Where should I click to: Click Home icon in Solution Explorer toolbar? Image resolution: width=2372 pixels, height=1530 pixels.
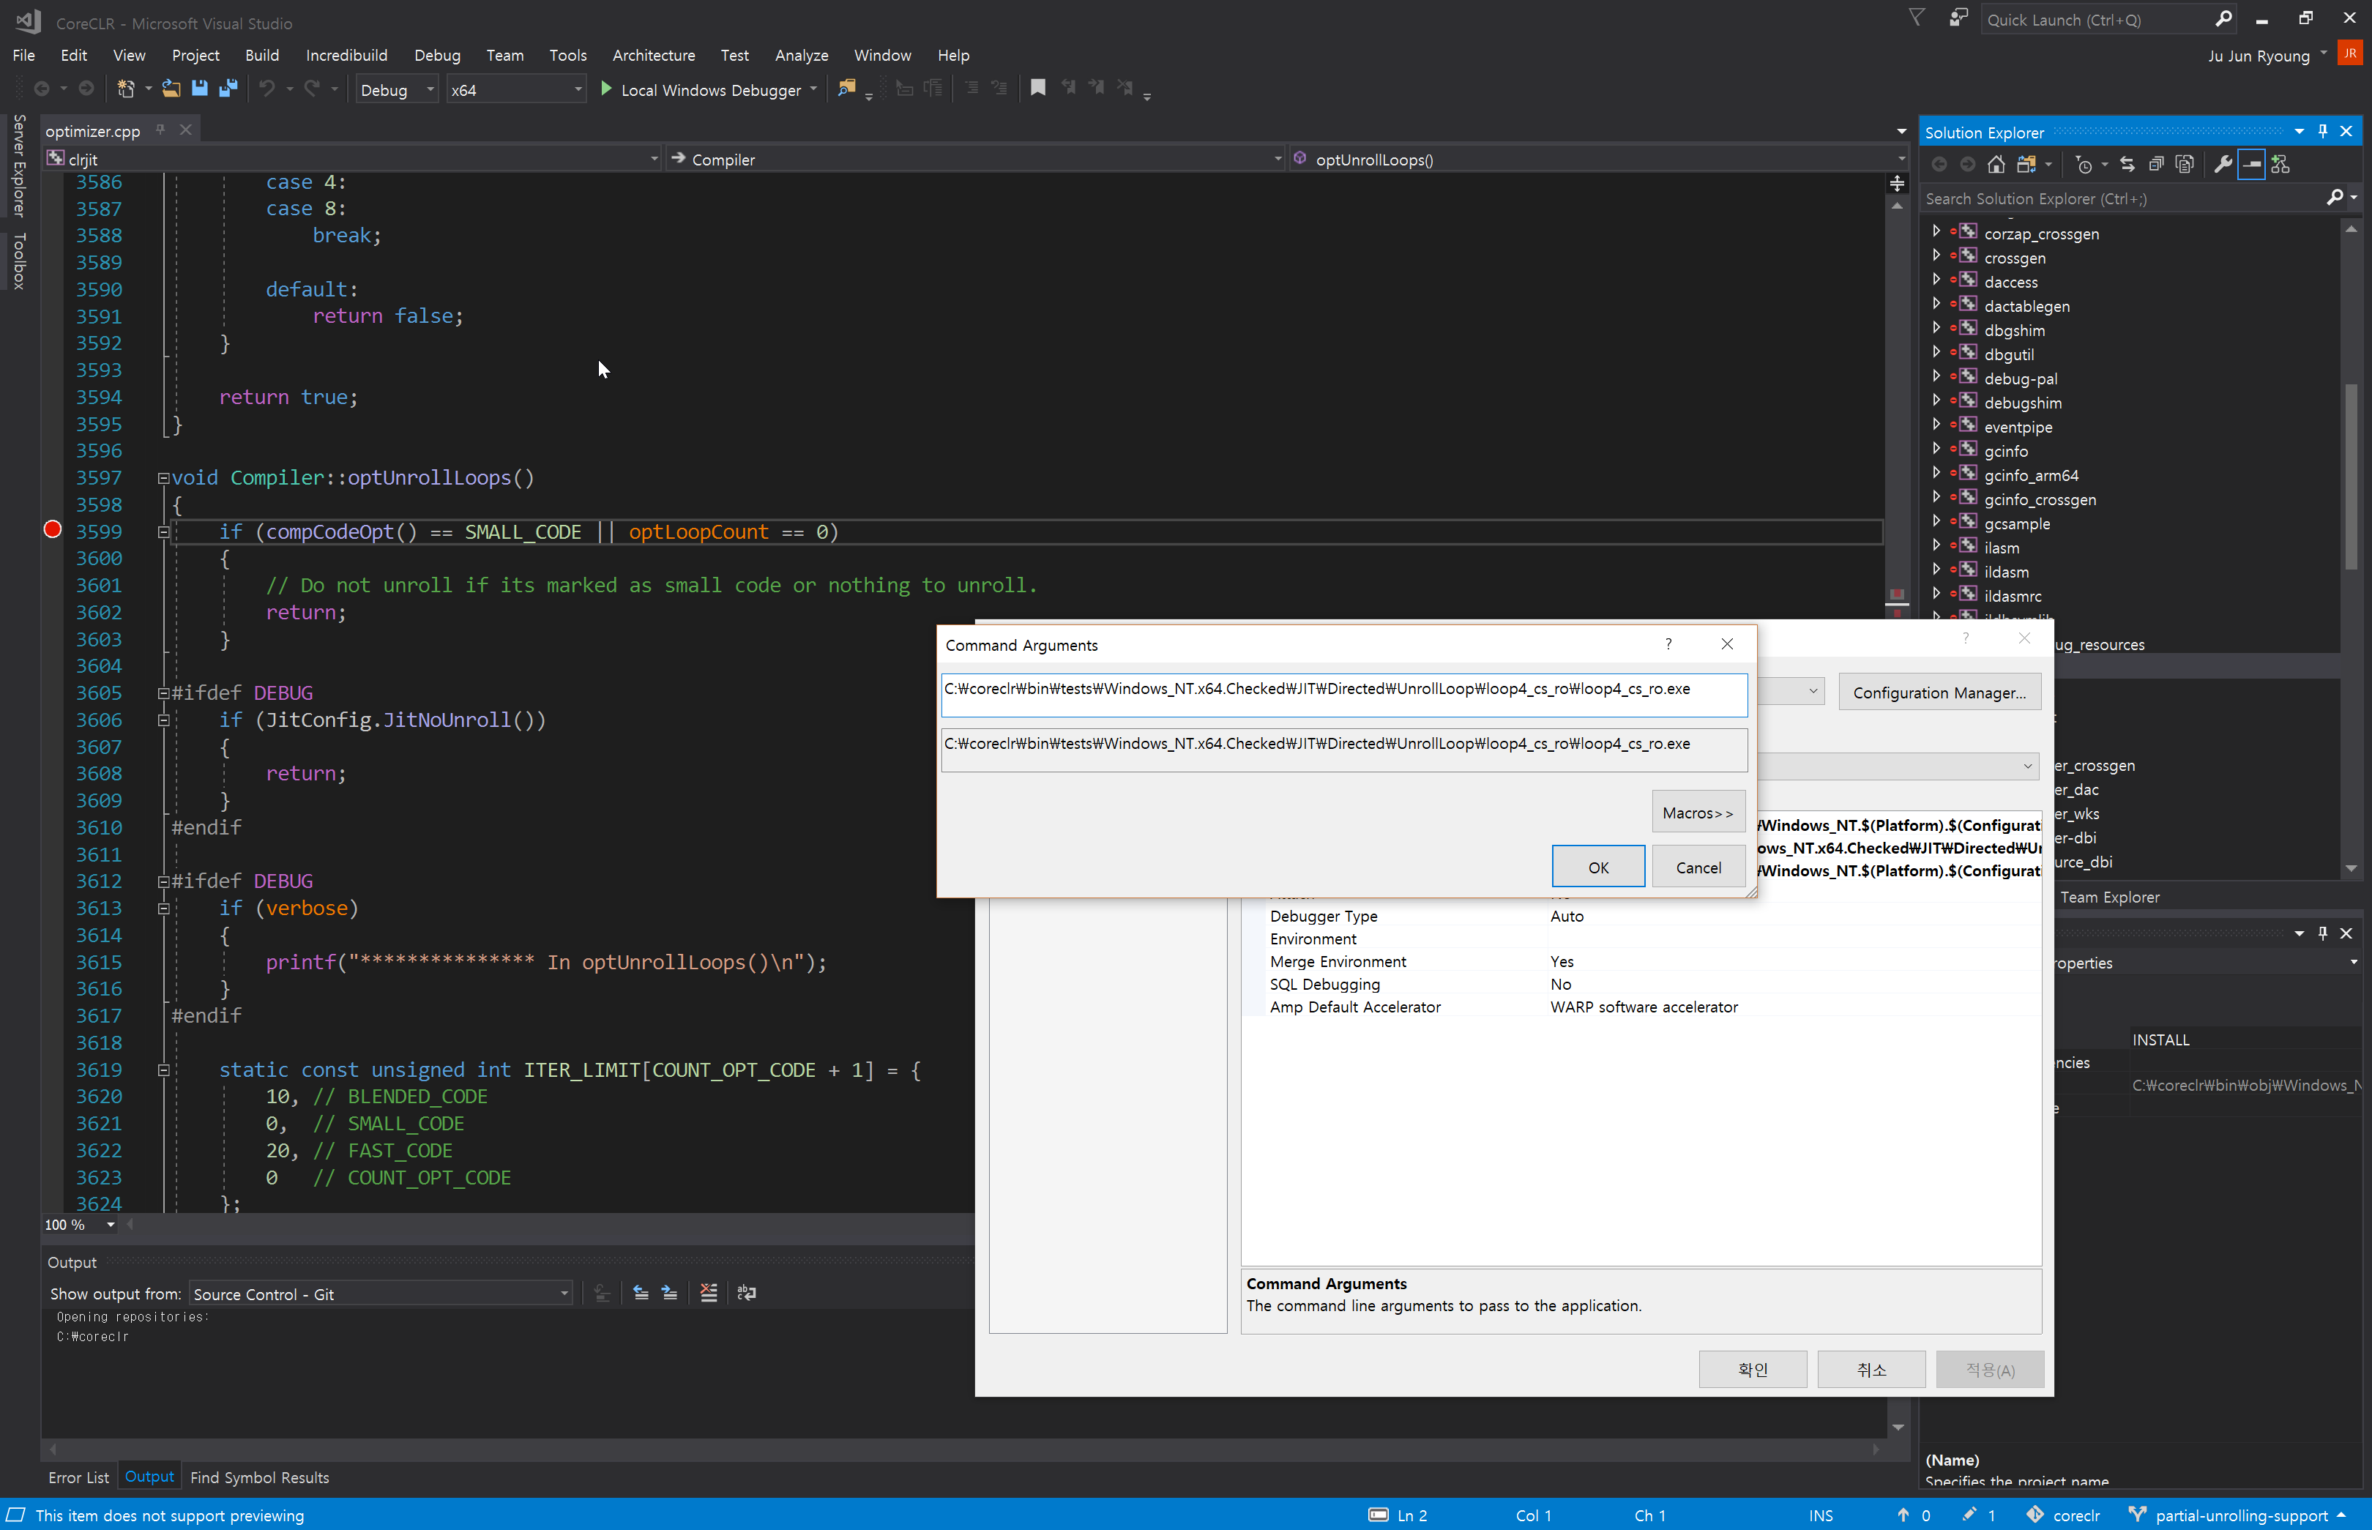click(x=1996, y=165)
